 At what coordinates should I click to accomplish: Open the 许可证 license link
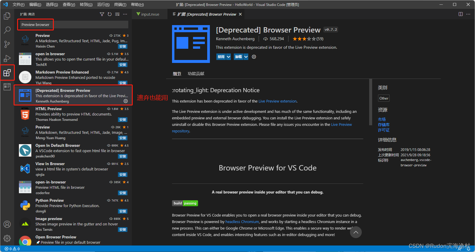tap(384, 130)
